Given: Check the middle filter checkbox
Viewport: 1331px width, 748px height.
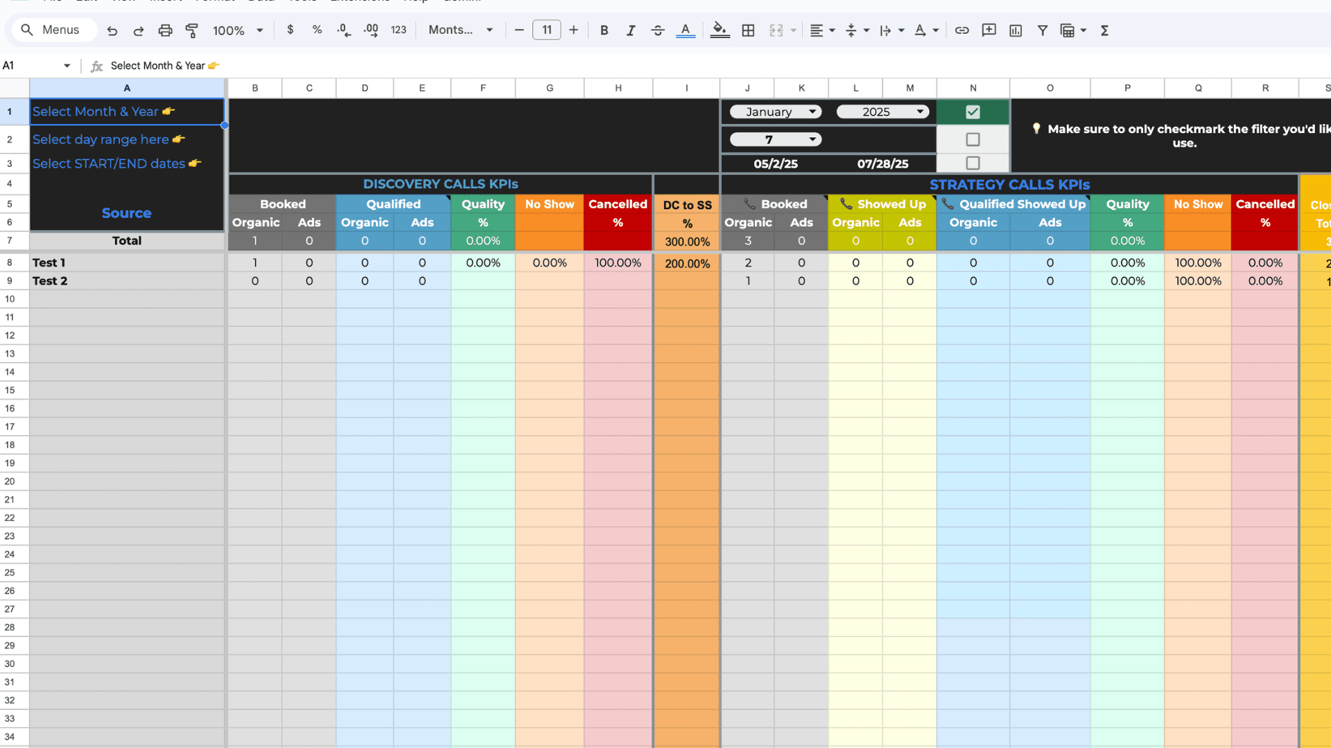Looking at the screenshot, I should pyautogui.click(x=973, y=139).
